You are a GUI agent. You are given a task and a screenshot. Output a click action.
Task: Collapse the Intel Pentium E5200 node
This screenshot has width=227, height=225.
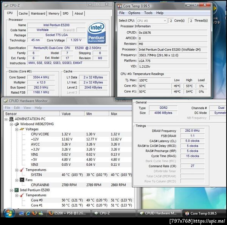11,190
